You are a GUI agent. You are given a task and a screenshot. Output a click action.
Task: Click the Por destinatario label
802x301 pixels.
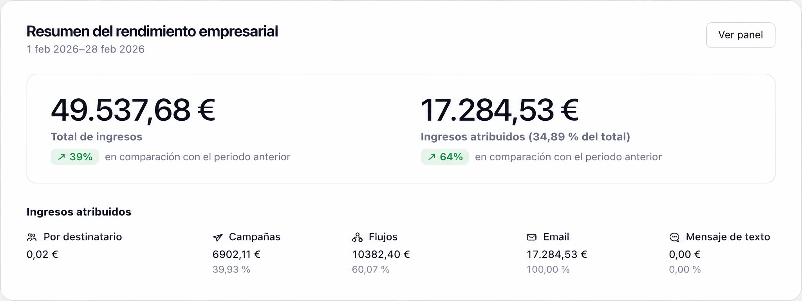[x=83, y=237]
